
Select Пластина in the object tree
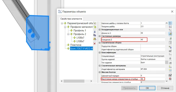(x=76, y=45)
